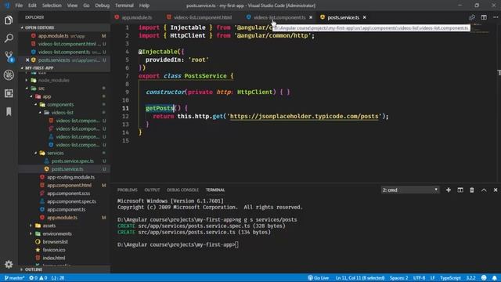Switch to the app.module.ts tab
This screenshot has width=501, height=282.
[136, 17]
